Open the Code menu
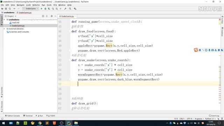224x126 pixels. coord(28,5)
